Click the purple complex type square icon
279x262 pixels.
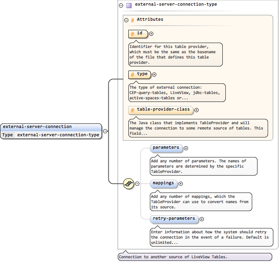tap(129, 6)
